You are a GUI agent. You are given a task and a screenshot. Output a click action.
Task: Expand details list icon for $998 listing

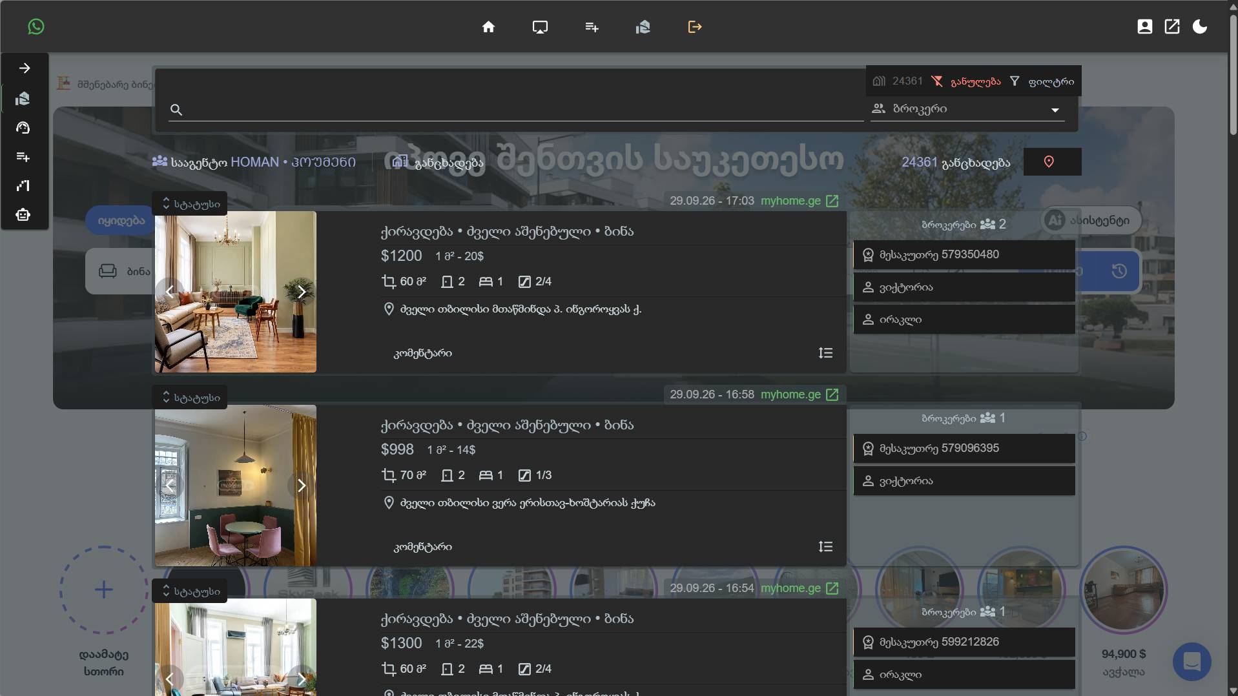pyautogui.click(x=825, y=547)
